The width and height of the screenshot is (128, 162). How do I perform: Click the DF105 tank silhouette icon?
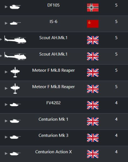(x=15, y=7)
